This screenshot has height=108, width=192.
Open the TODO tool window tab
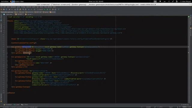pyautogui.click(x=25, y=105)
